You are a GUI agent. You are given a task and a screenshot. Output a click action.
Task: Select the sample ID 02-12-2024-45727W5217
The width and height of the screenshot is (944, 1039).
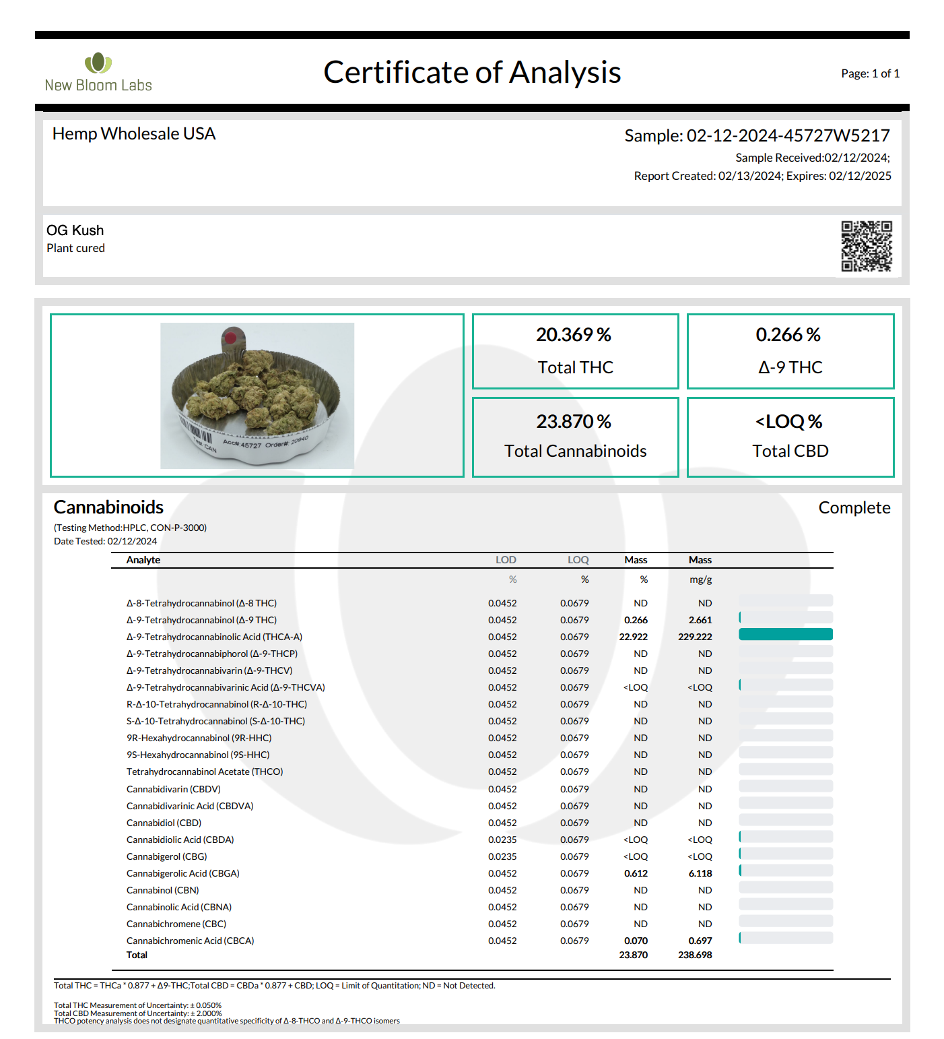(x=788, y=136)
